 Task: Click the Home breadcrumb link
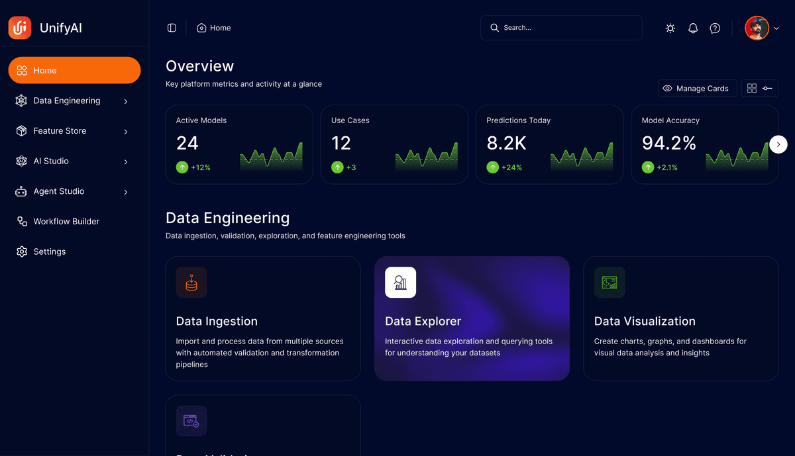213,28
